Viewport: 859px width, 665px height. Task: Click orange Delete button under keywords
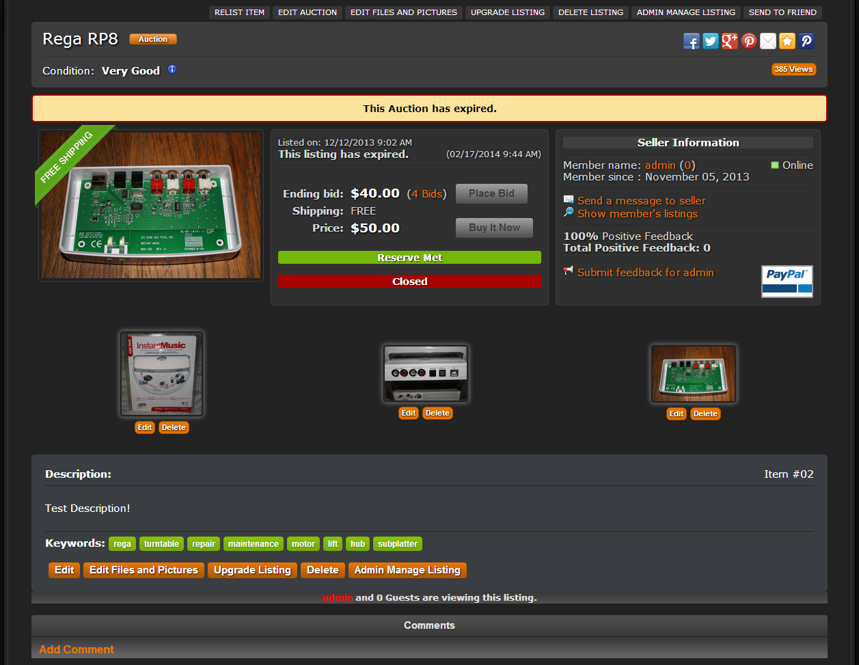click(x=323, y=570)
